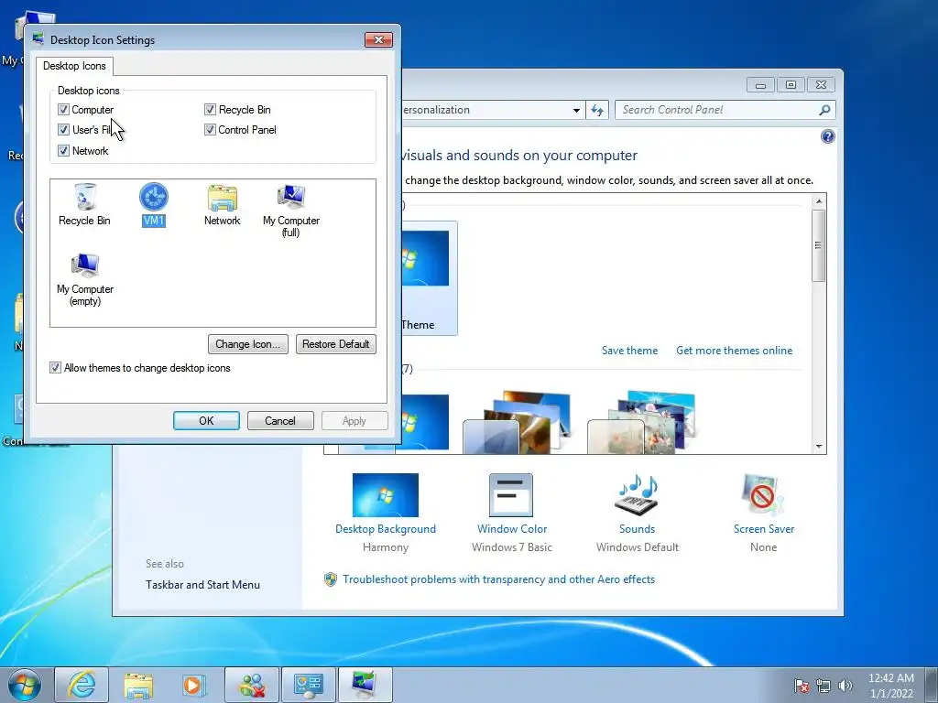Select the flowers characters theme thumbnail
The height and width of the screenshot is (703, 938).
pyautogui.click(x=640, y=421)
